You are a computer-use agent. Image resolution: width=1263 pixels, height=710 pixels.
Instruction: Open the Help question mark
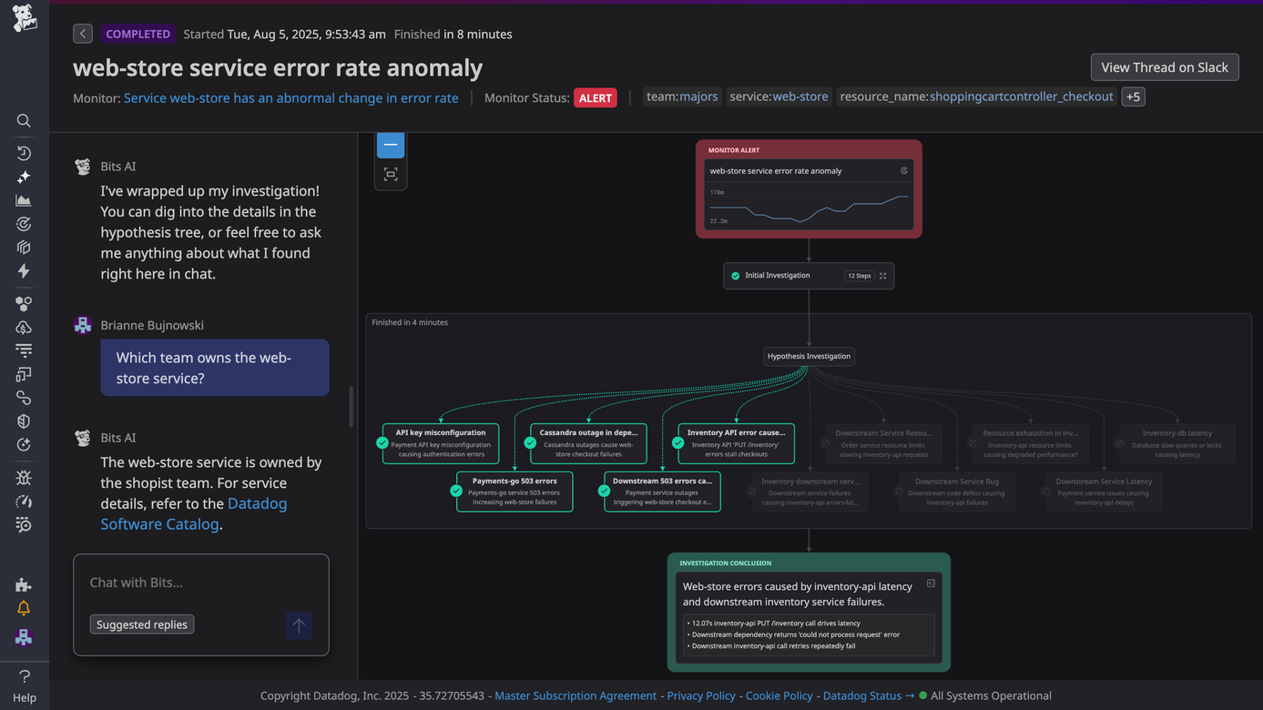coord(25,676)
